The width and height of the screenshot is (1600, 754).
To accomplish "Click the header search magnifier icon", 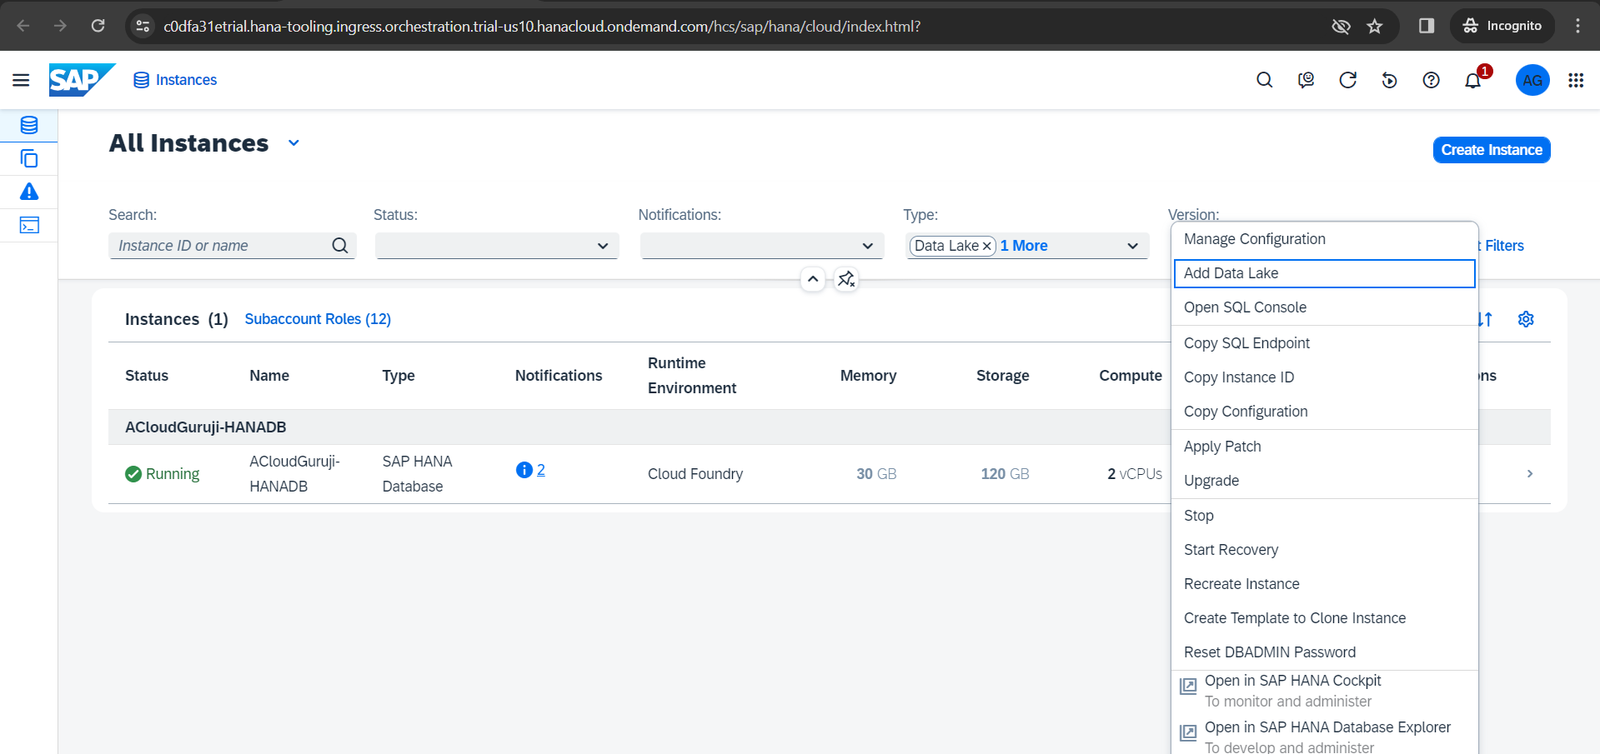I will (1264, 80).
